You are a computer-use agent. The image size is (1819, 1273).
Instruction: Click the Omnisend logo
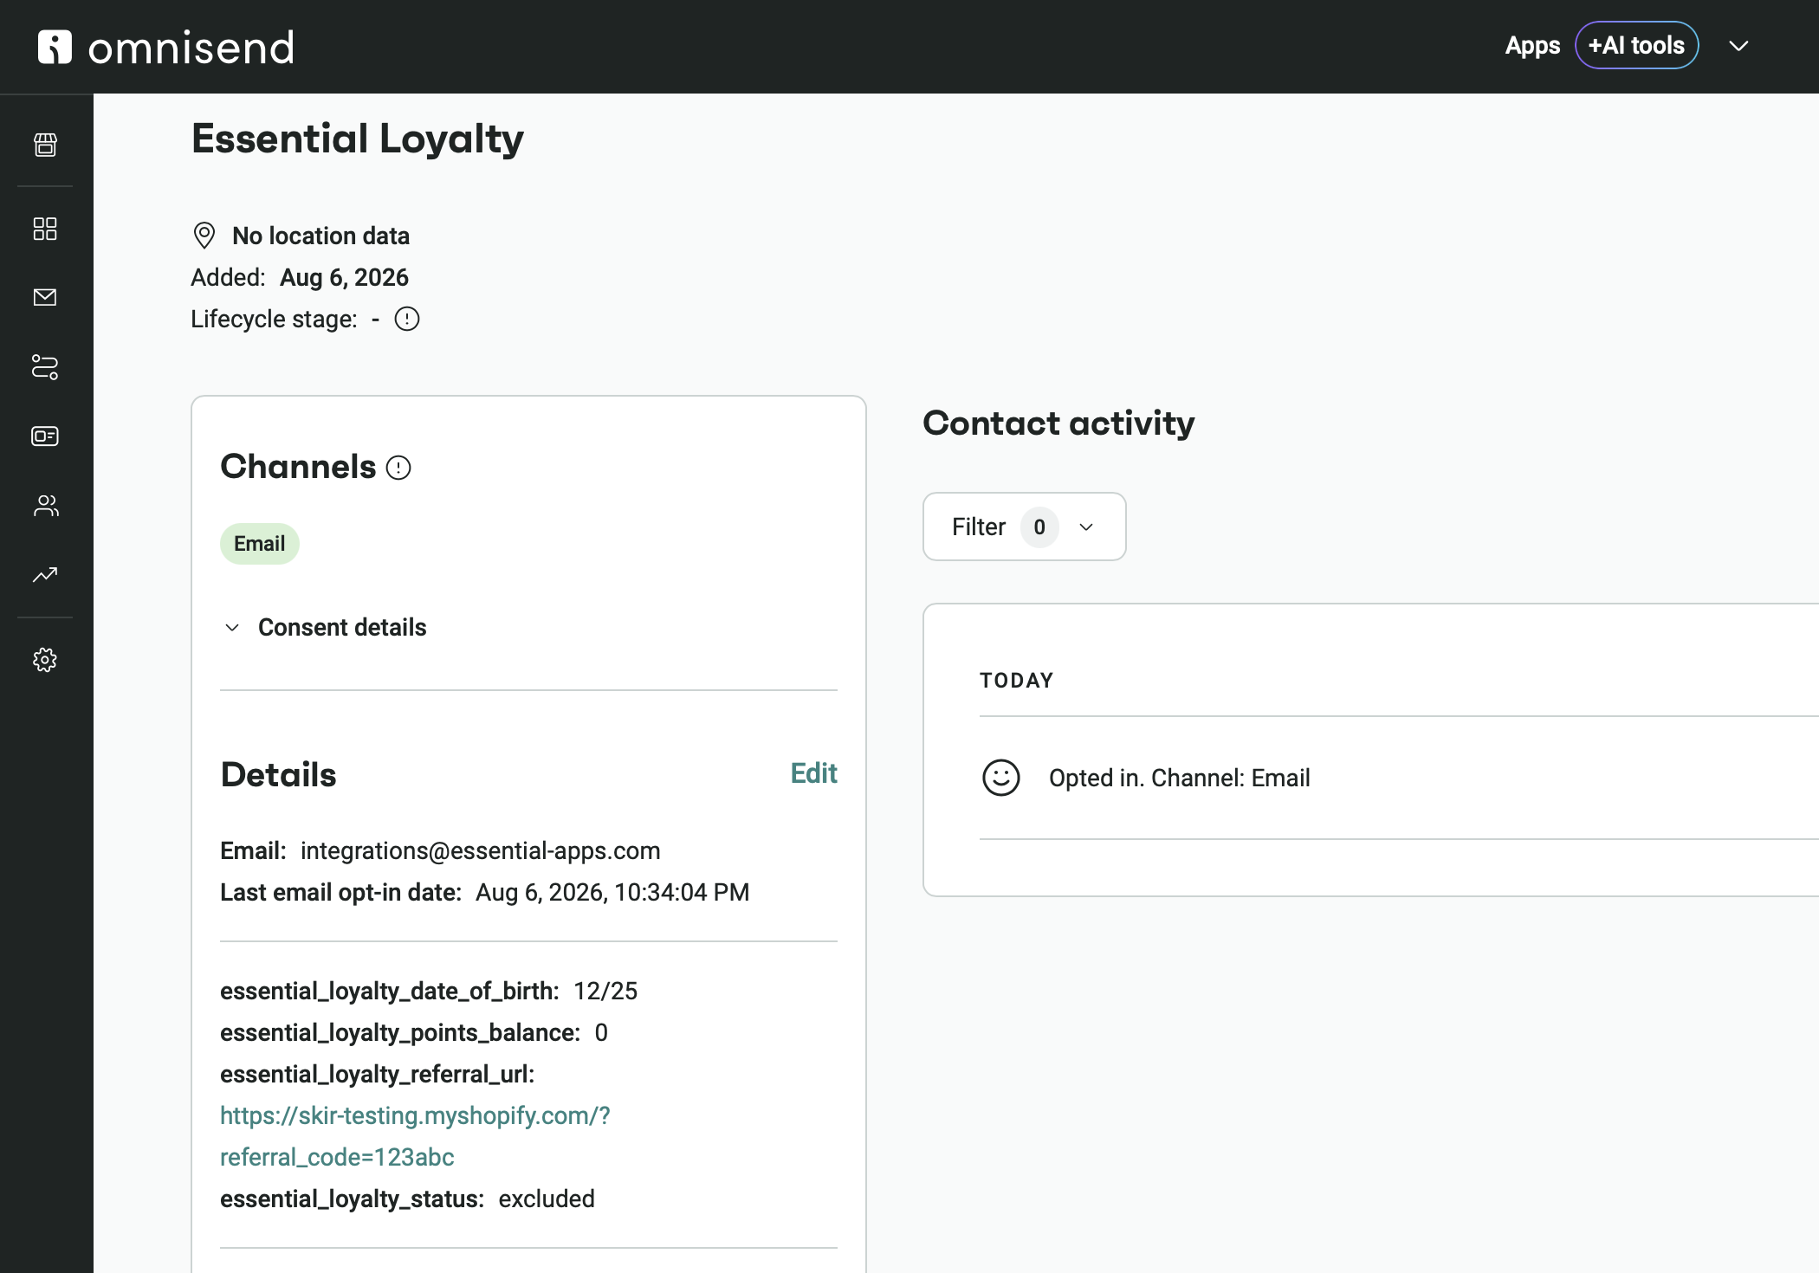[x=165, y=47]
